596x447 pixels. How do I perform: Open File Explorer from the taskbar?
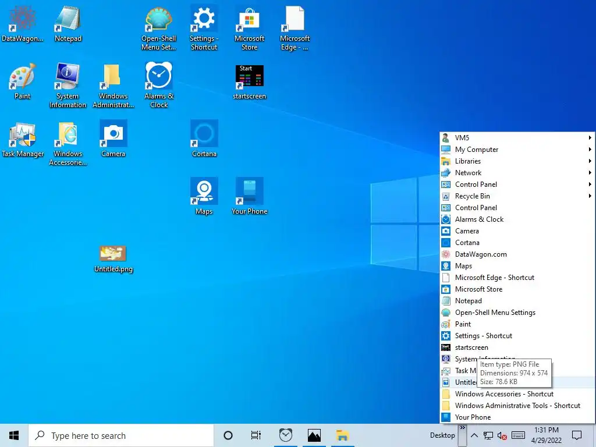[x=342, y=435]
